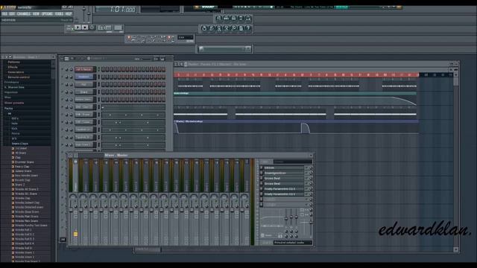Open the HELP menu
This screenshot has height=268, width=477.
pos(69,13)
